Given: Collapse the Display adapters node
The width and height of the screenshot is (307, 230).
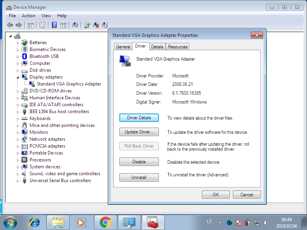Looking at the screenshot, I should 18,77.
